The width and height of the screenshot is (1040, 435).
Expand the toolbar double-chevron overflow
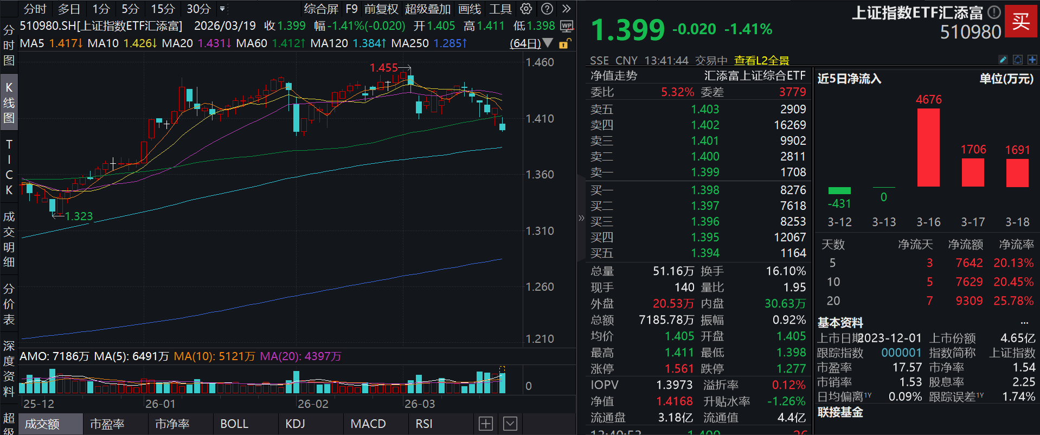tap(567, 9)
